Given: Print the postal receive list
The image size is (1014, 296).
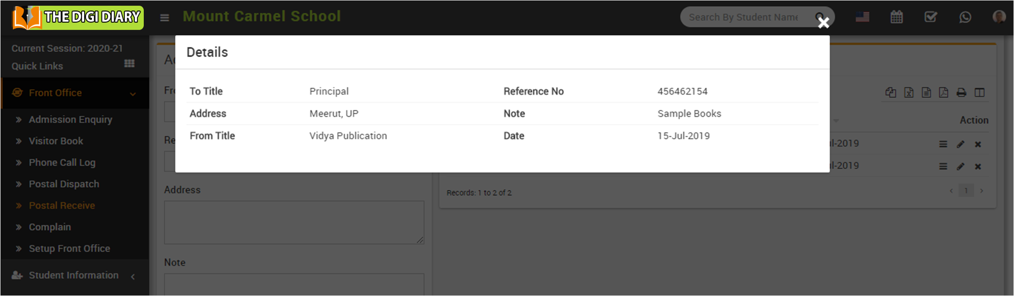Looking at the screenshot, I should click(961, 93).
